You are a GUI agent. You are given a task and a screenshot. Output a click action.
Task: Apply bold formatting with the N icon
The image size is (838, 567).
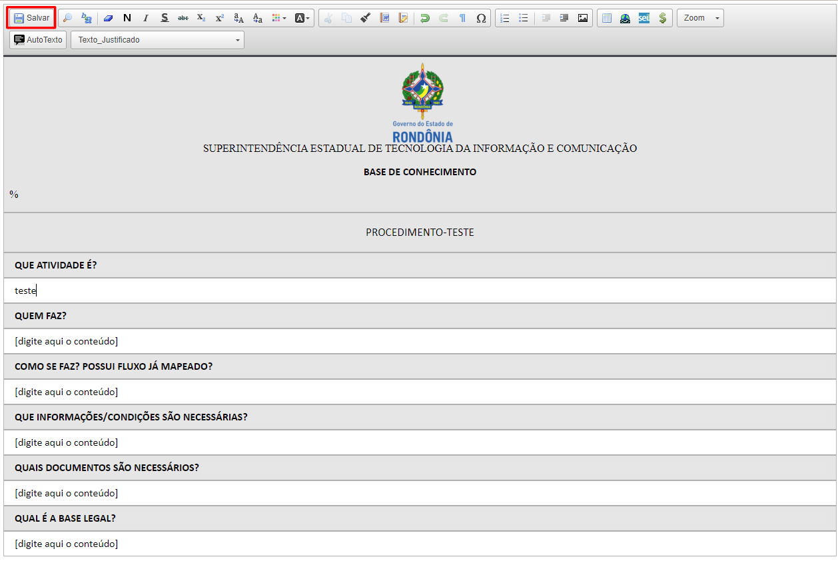click(127, 18)
